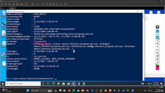
Task: Enter full screen mode in VMware
Action: pyautogui.click(x=54, y=4)
